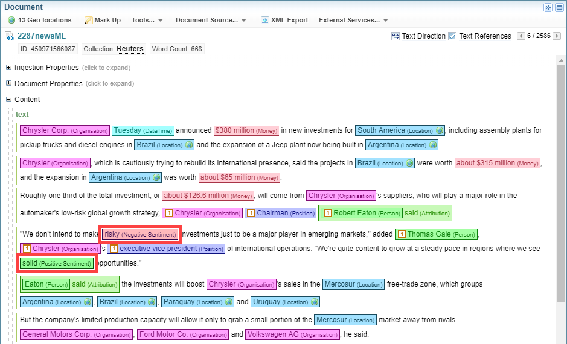This screenshot has height=344, width=567.
Task: Click the vertical scrollbar on the right
Action: click(x=561, y=181)
